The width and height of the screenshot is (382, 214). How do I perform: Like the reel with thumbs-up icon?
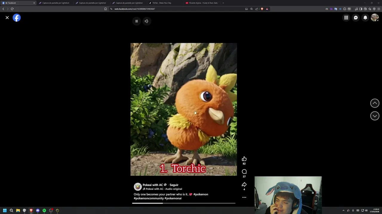tap(244, 159)
